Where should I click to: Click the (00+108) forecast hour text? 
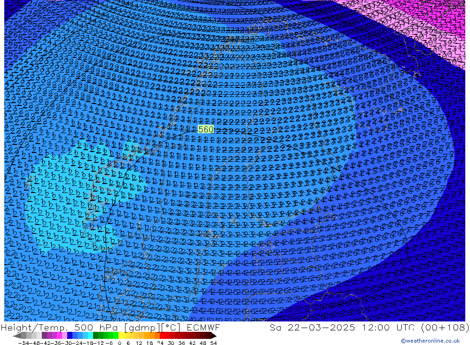coord(445,327)
